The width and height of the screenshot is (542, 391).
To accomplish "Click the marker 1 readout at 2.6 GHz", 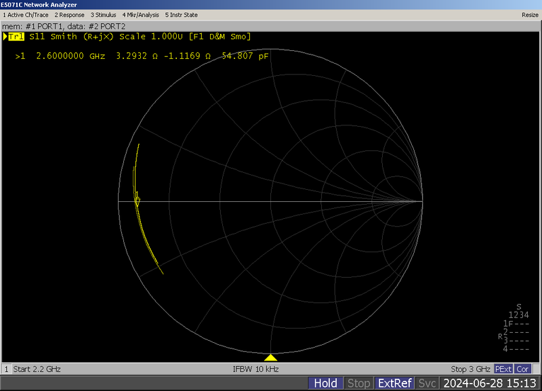I will coord(102,57).
